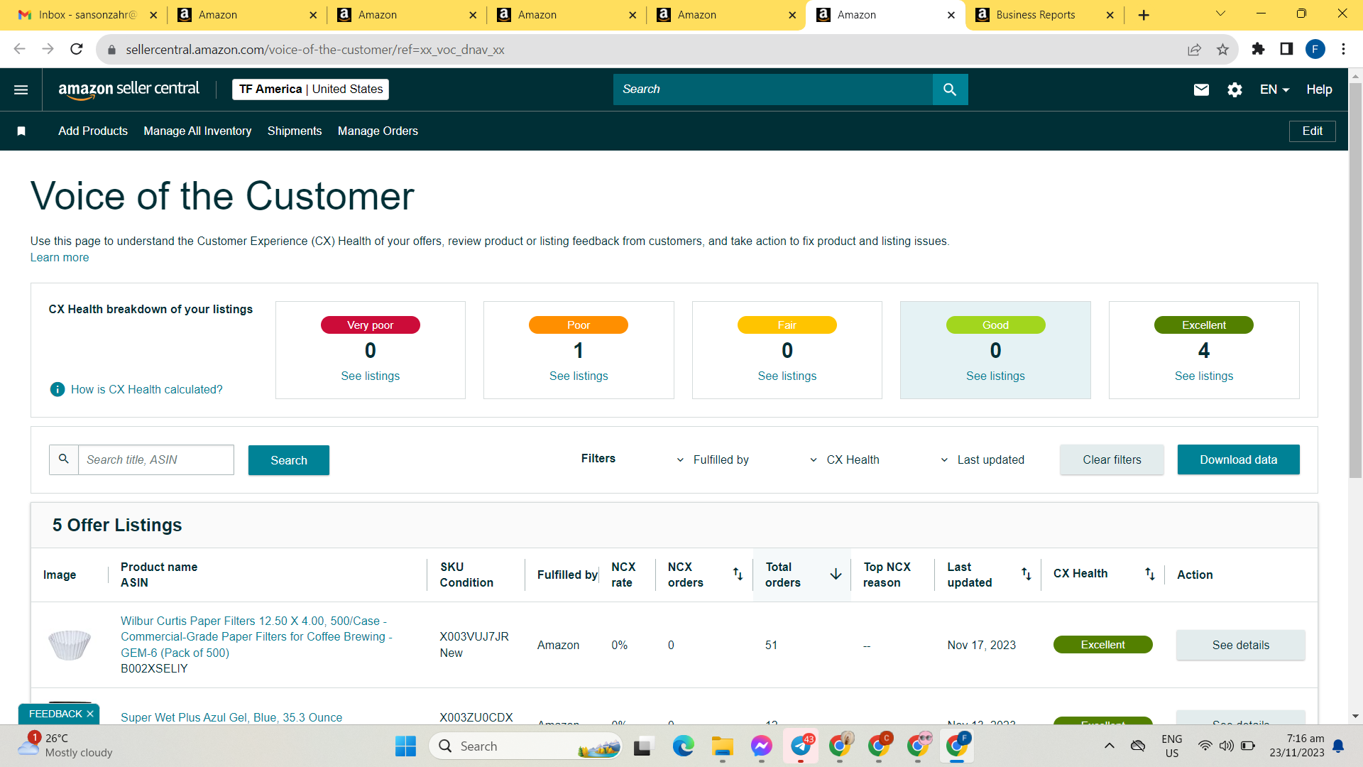The width and height of the screenshot is (1363, 767).
Task: Open Manage Orders in the navigation bar
Action: pos(378,131)
